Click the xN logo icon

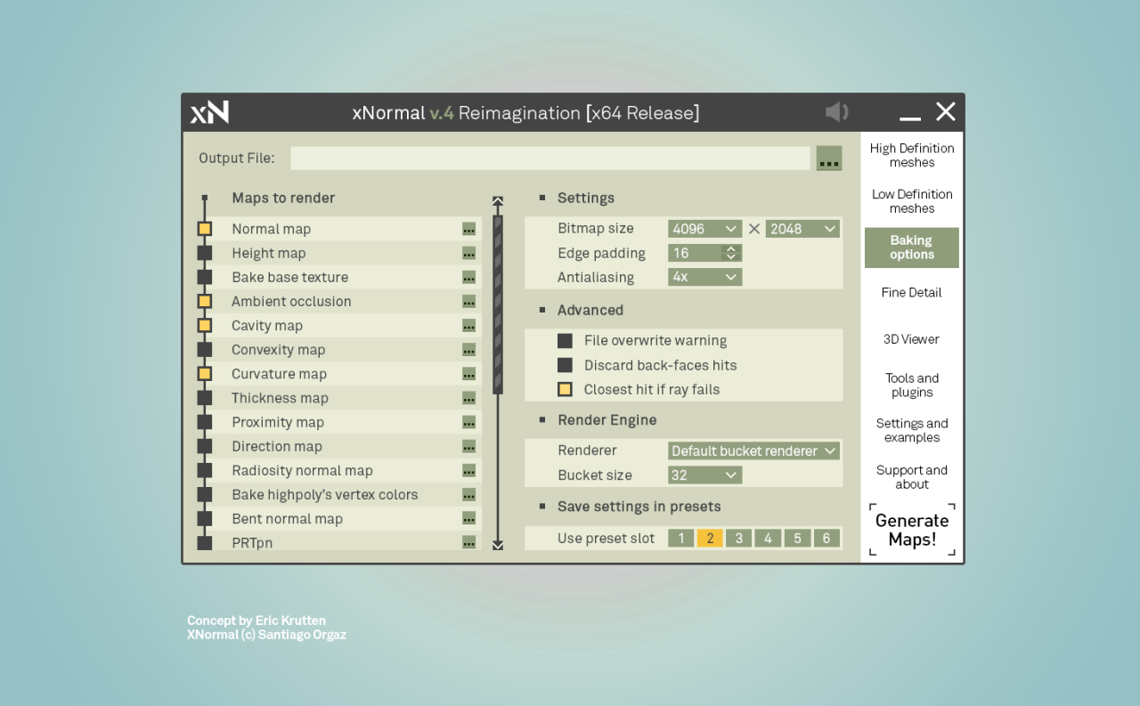tap(209, 112)
